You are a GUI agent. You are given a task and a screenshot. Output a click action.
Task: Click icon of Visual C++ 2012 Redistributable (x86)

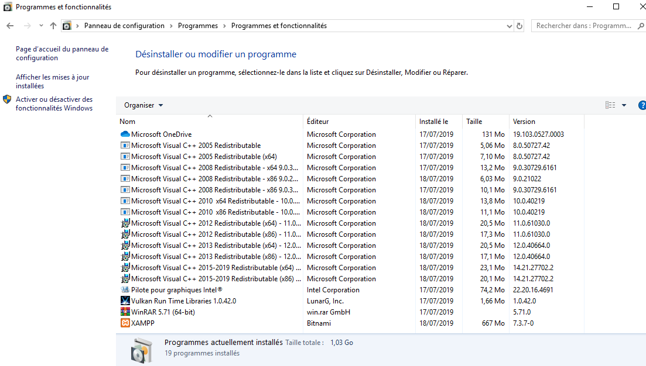tap(125, 234)
